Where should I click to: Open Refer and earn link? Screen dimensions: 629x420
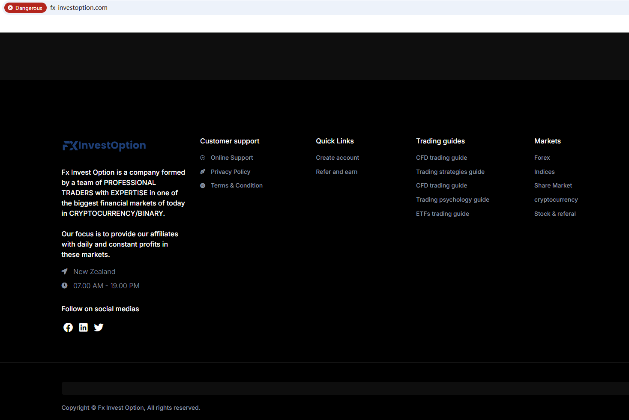click(336, 172)
